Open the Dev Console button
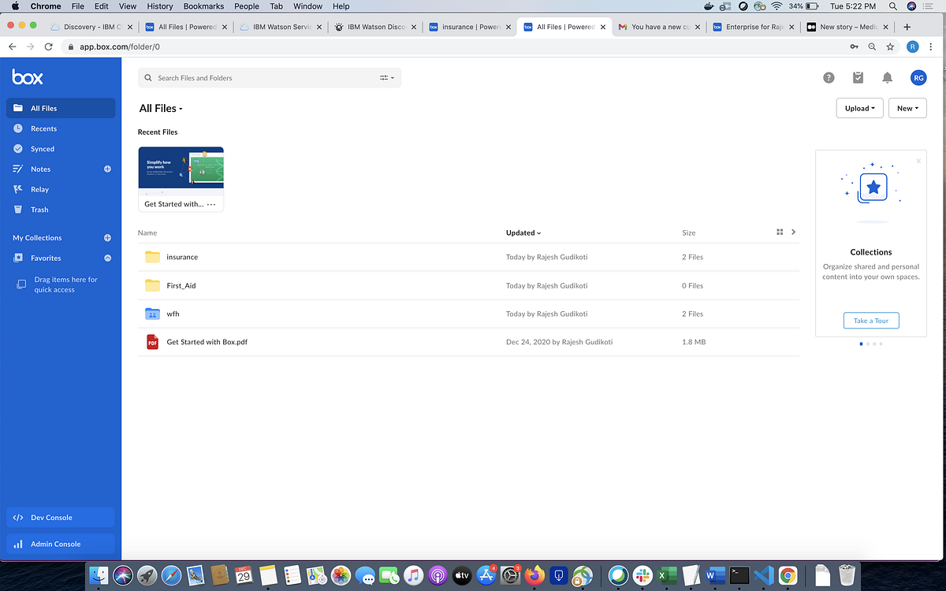Viewport: 946px width, 591px height. (61, 518)
